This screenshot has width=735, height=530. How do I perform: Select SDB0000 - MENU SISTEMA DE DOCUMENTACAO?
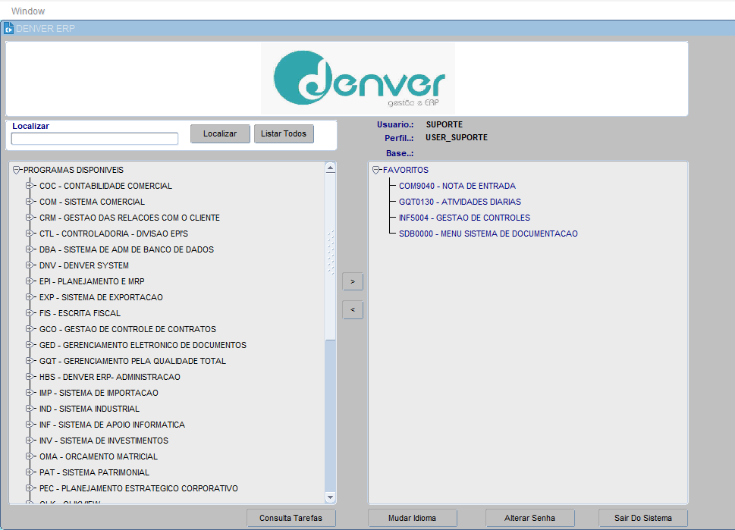point(488,234)
